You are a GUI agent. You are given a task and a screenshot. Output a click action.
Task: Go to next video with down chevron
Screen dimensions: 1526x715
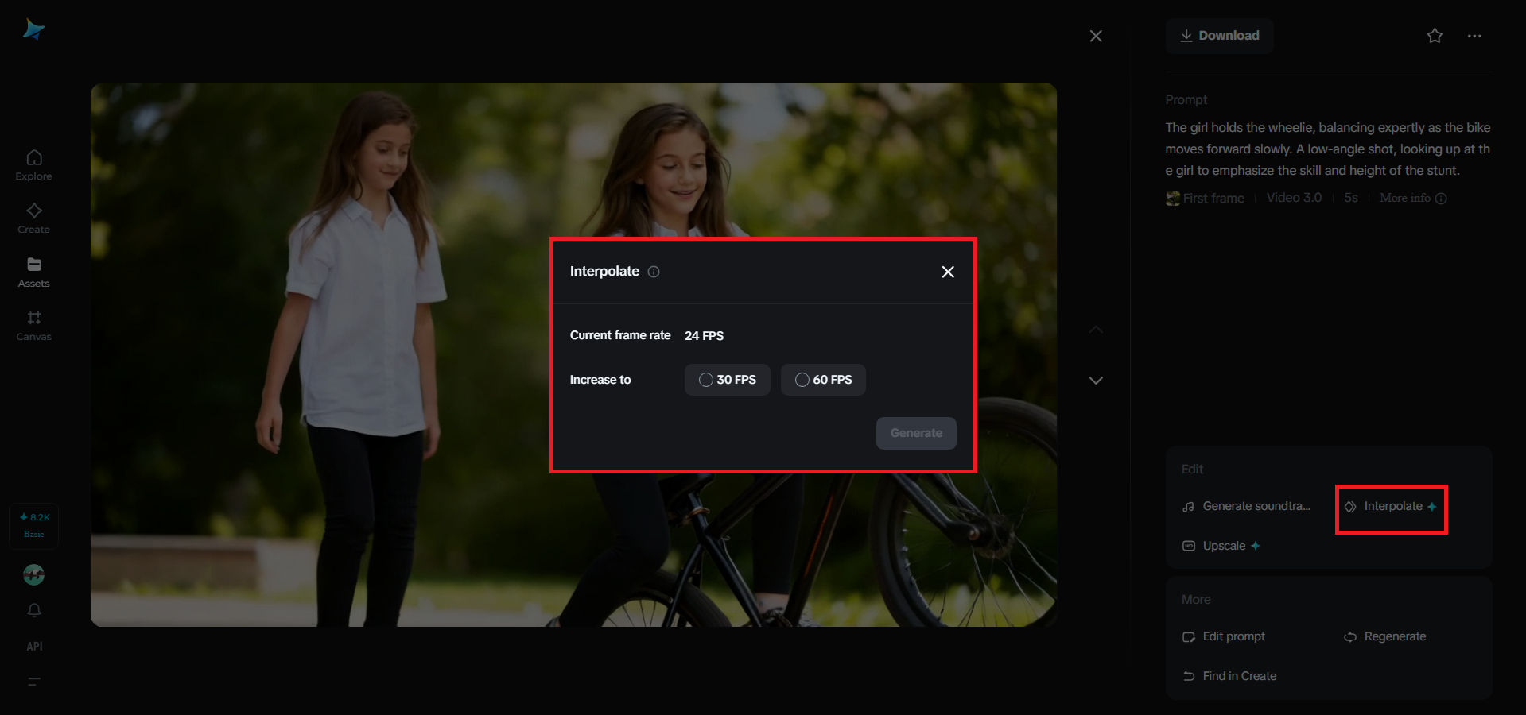coord(1096,381)
